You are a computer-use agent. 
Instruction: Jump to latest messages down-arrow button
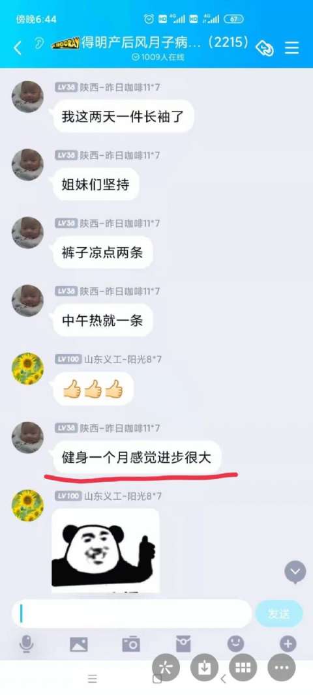coord(295,572)
